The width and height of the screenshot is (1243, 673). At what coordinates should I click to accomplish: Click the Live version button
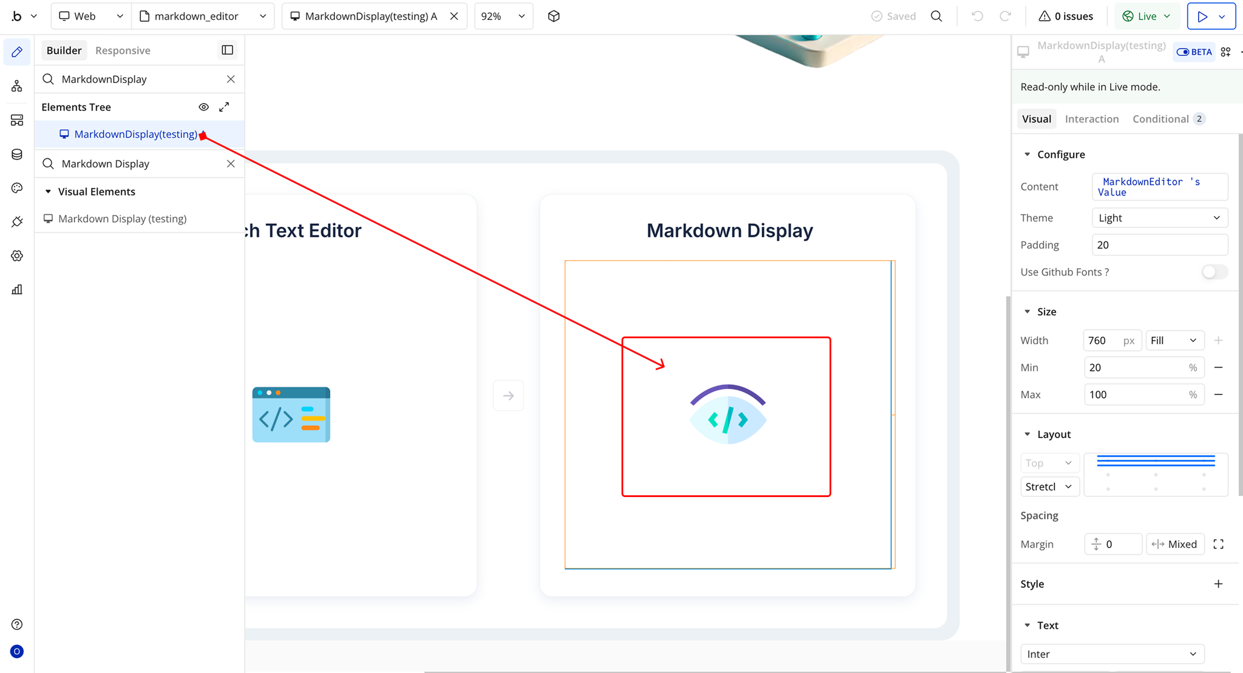1146,16
